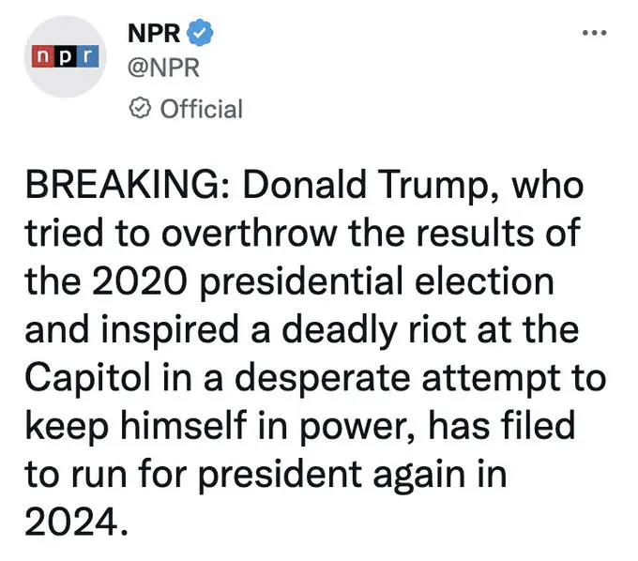Screen dimensions: 638x561
Task: Click the gray Official checkmark icon
Action: 137,110
